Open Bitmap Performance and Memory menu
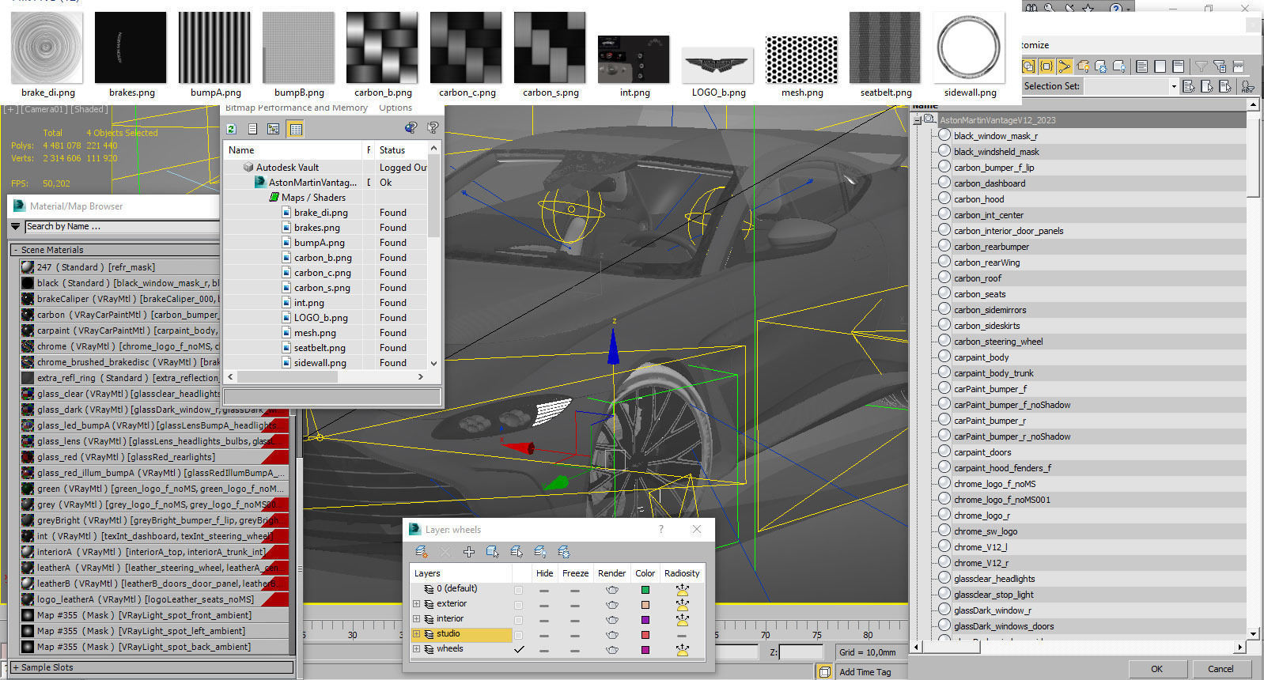Viewport: 1264px width, 680px height. tap(297, 108)
